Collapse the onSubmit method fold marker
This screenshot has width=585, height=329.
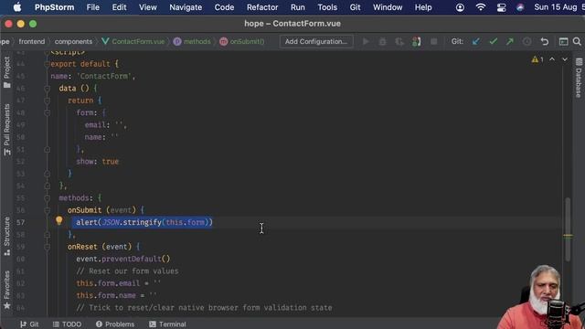47,210
